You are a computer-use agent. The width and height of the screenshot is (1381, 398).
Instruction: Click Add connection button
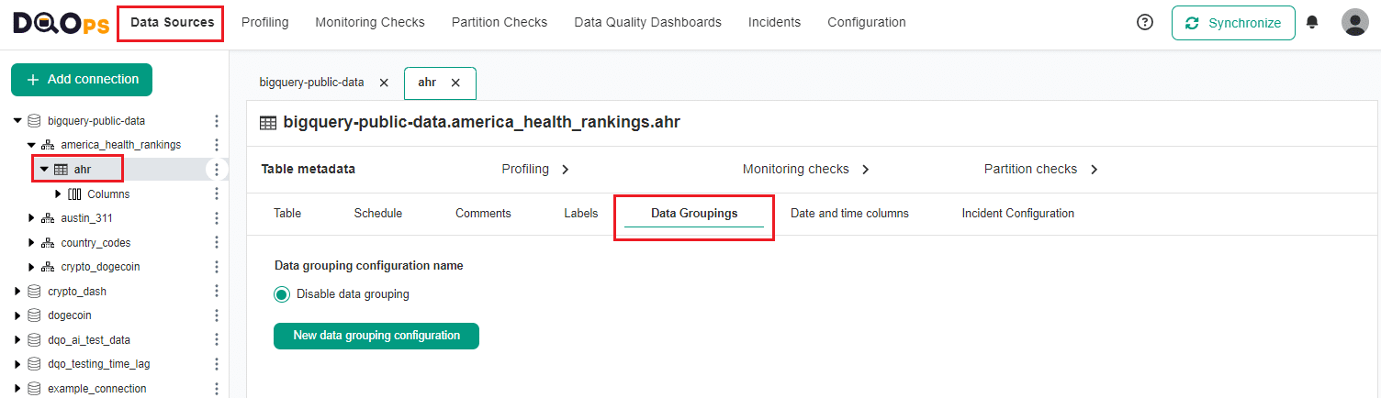(82, 80)
